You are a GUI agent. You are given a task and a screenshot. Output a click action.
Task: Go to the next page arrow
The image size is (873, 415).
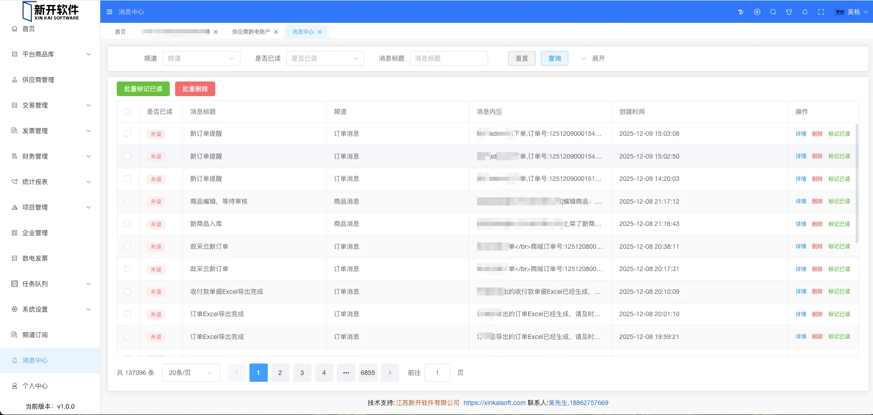pyautogui.click(x=390, y=373)
